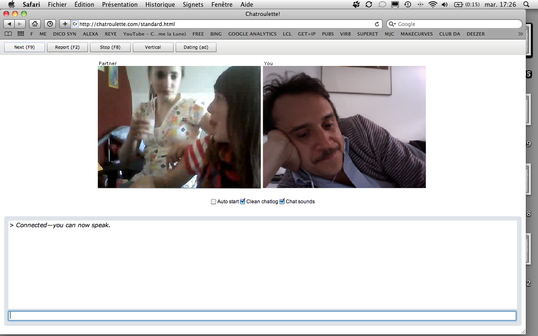Open the speech bubble menu bar icon
This screenshot has width=538, height=336.
point(382,5)
